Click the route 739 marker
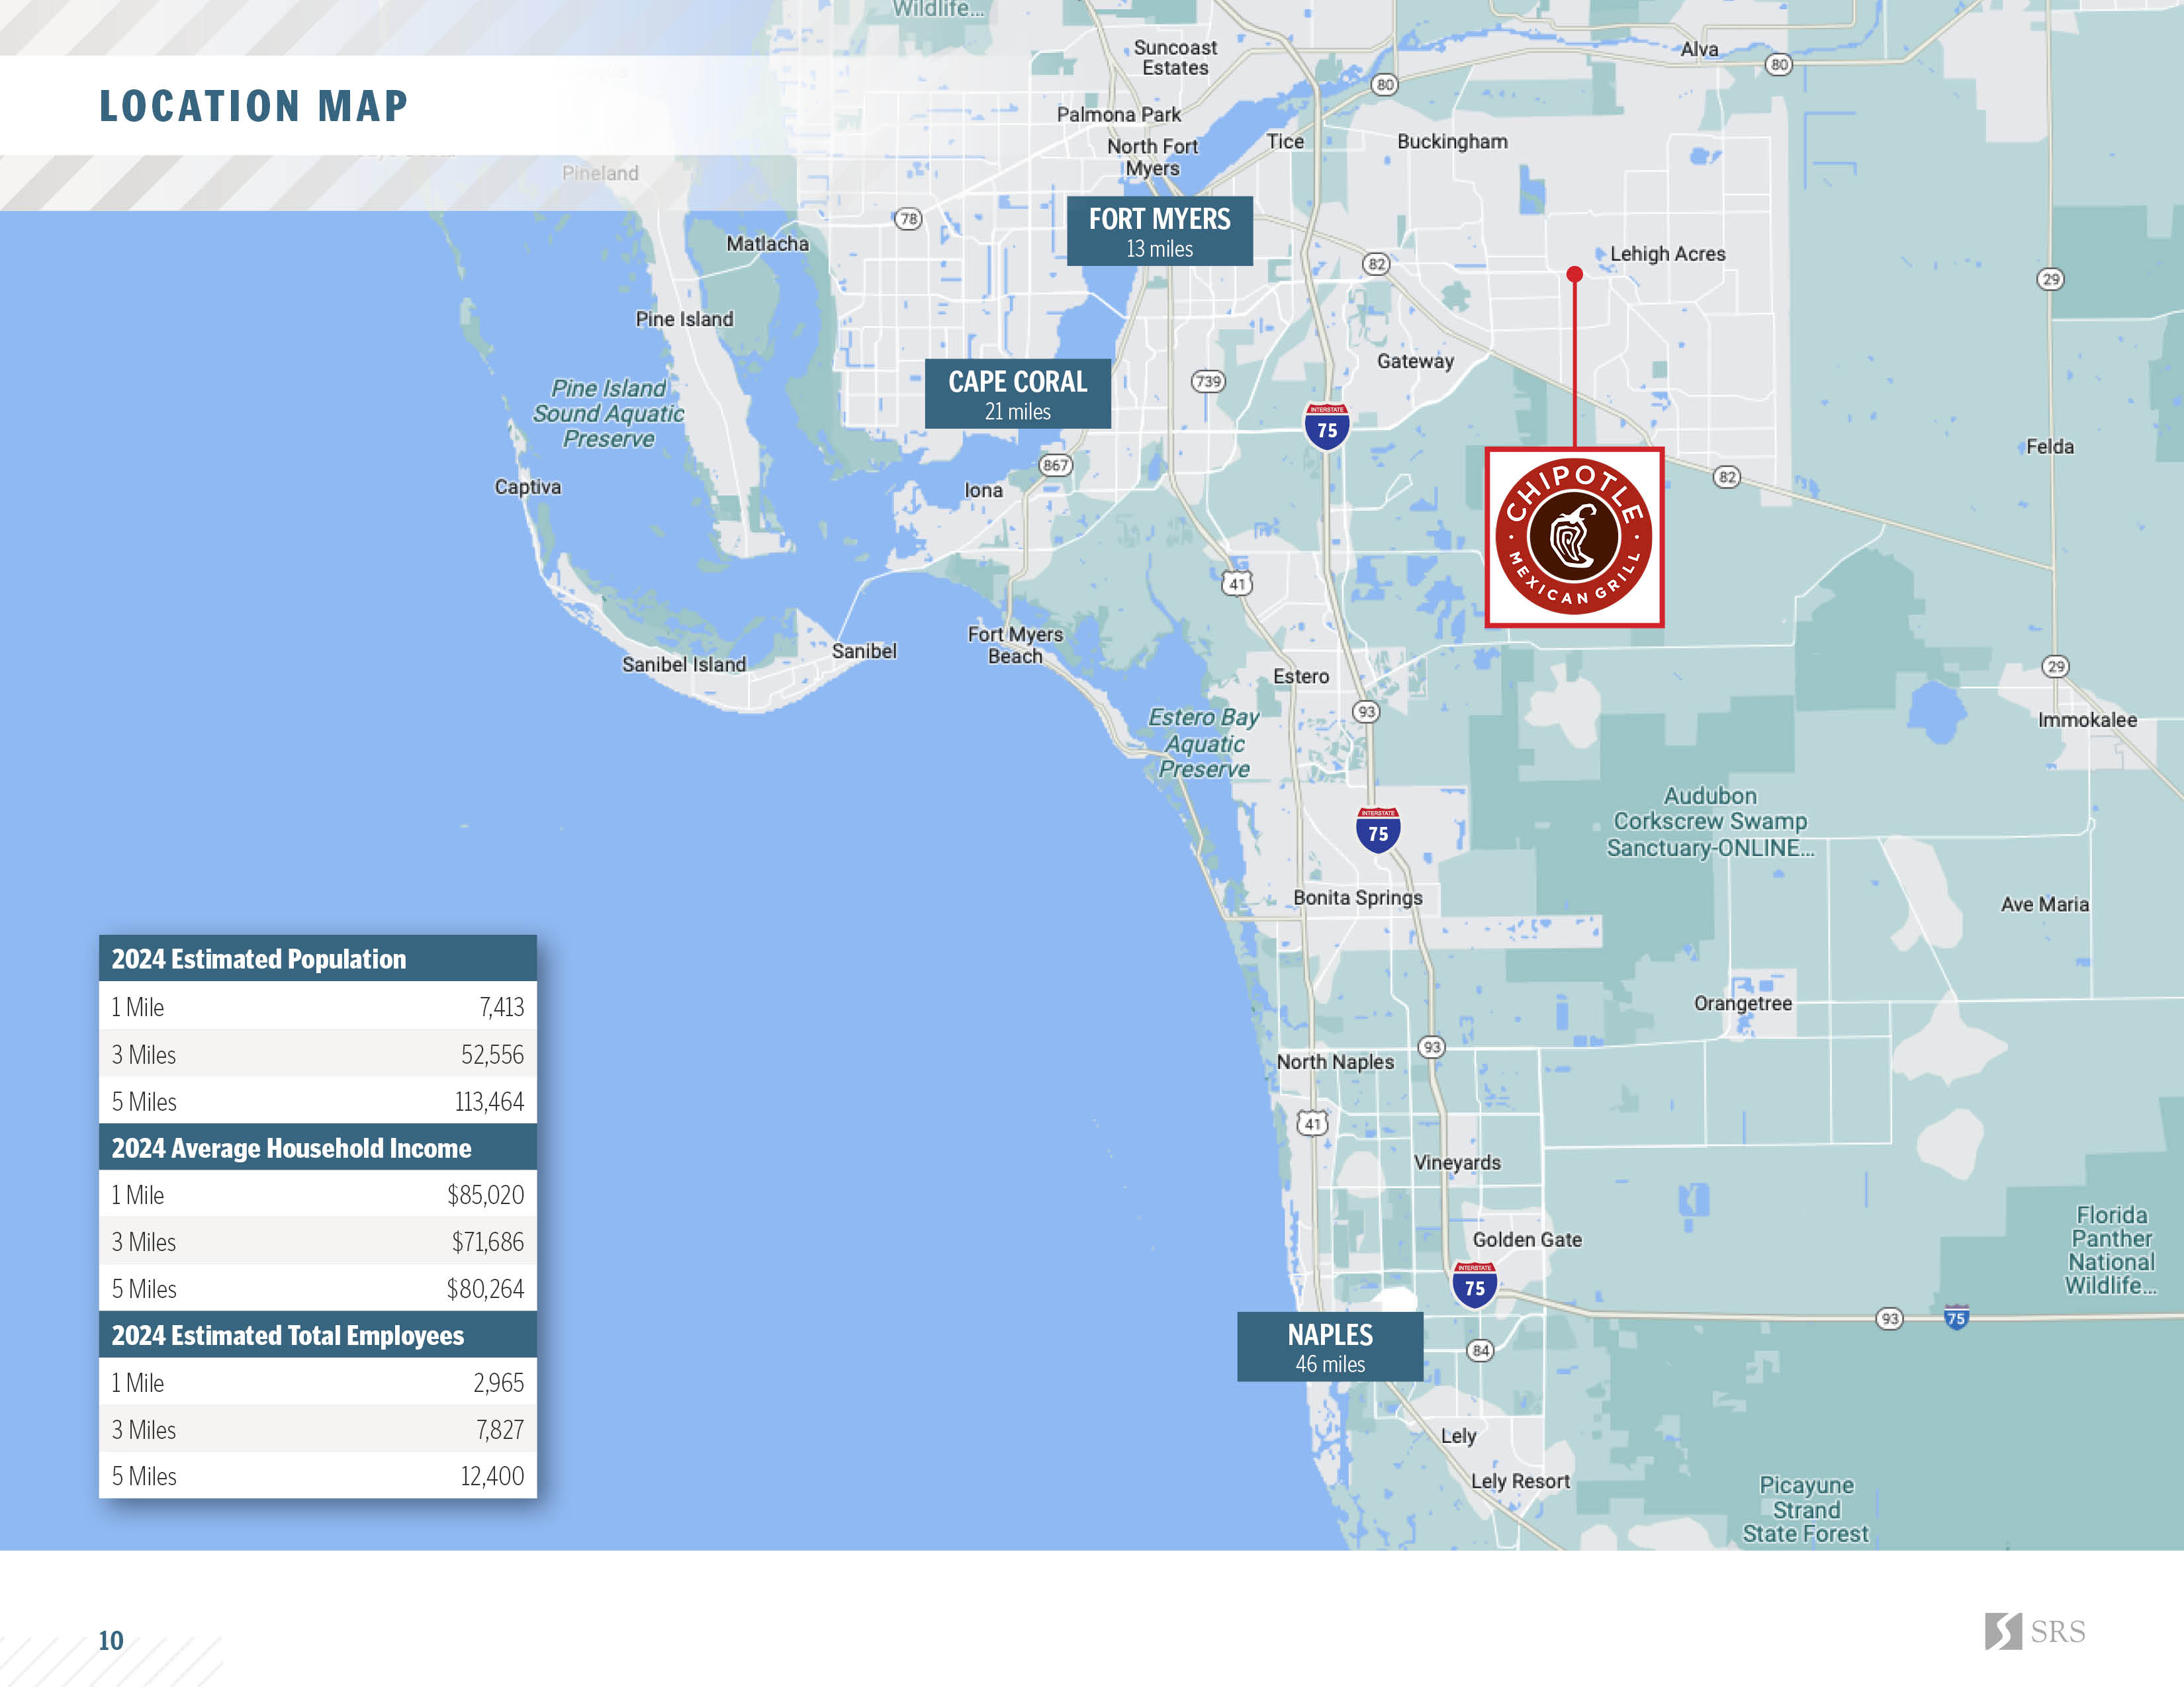2184x1687 pixels. [1208, 381]
